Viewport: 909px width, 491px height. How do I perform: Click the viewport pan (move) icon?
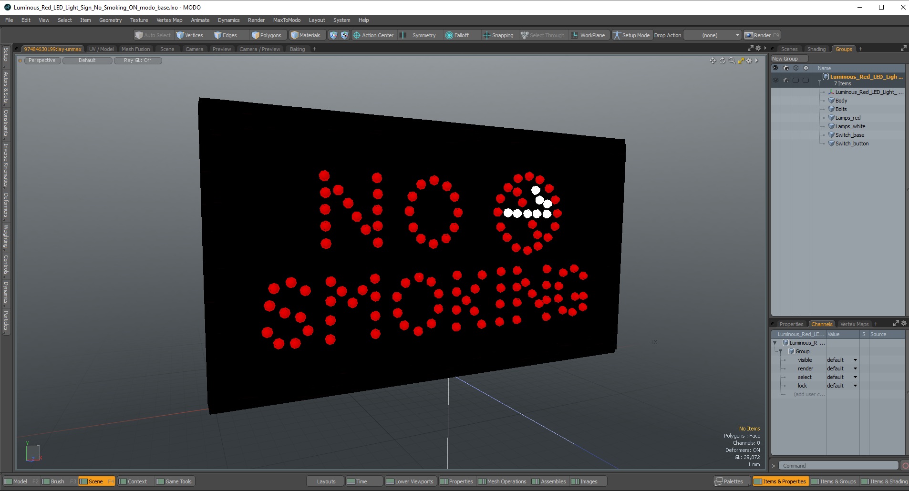pyautogui.click(x=713, y=61)
